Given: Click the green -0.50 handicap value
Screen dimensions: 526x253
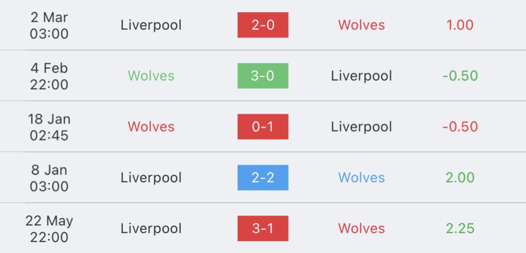Looking at the screenshot, I should coord(460,76).
